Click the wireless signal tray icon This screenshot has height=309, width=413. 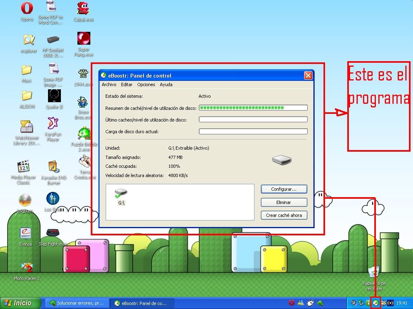(390, 303)
